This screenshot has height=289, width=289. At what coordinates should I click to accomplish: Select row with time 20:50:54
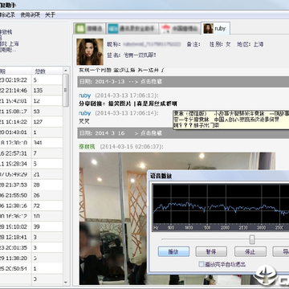pos(31,269)
